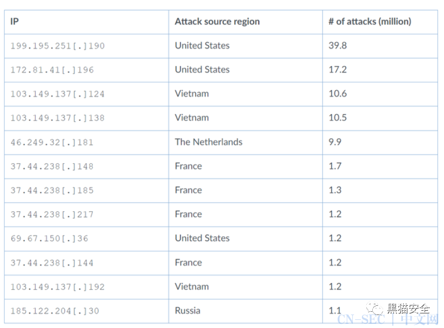Select IP address 69.67.150[.]36
The image size is (444, 328).
pos(49,238)
